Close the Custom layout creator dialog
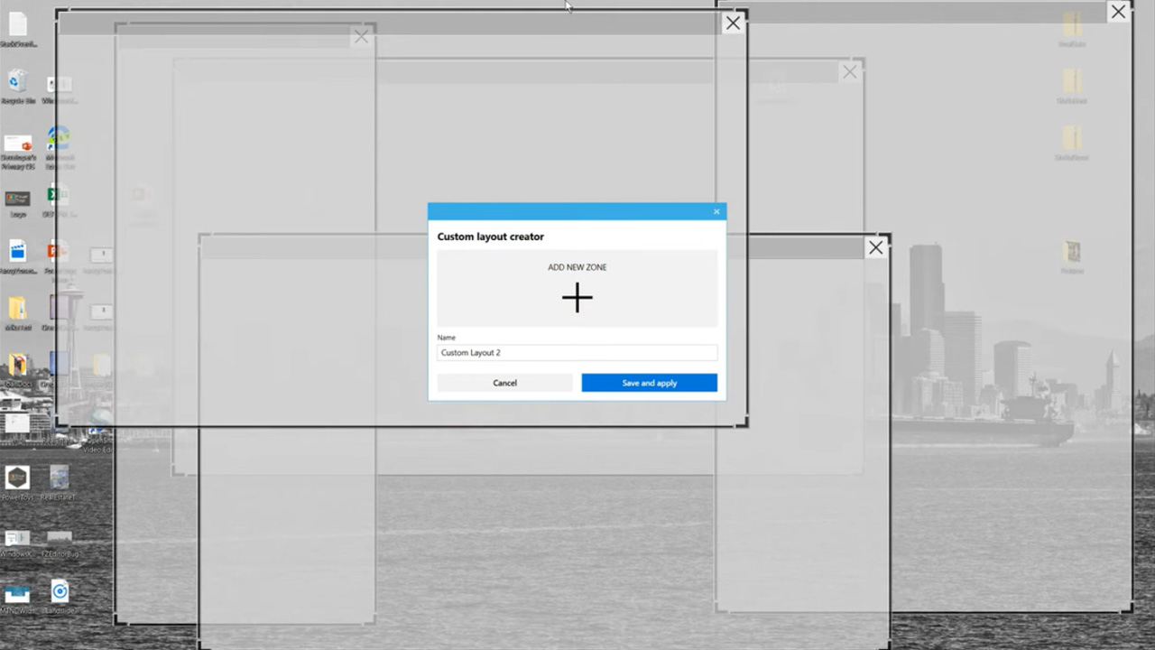Image resolution: width=1155 pixels, height=650 pixels. (x=716, y=212)
